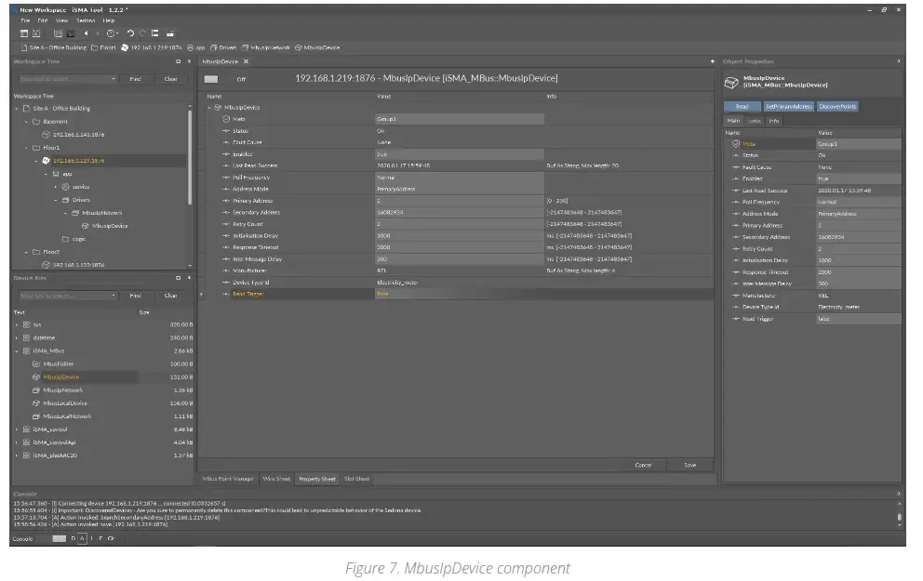Viewport: 923px width, 581px height.
Task: Collapse the Floor1 folder in Workspace Tree
Action: [25, 148]
